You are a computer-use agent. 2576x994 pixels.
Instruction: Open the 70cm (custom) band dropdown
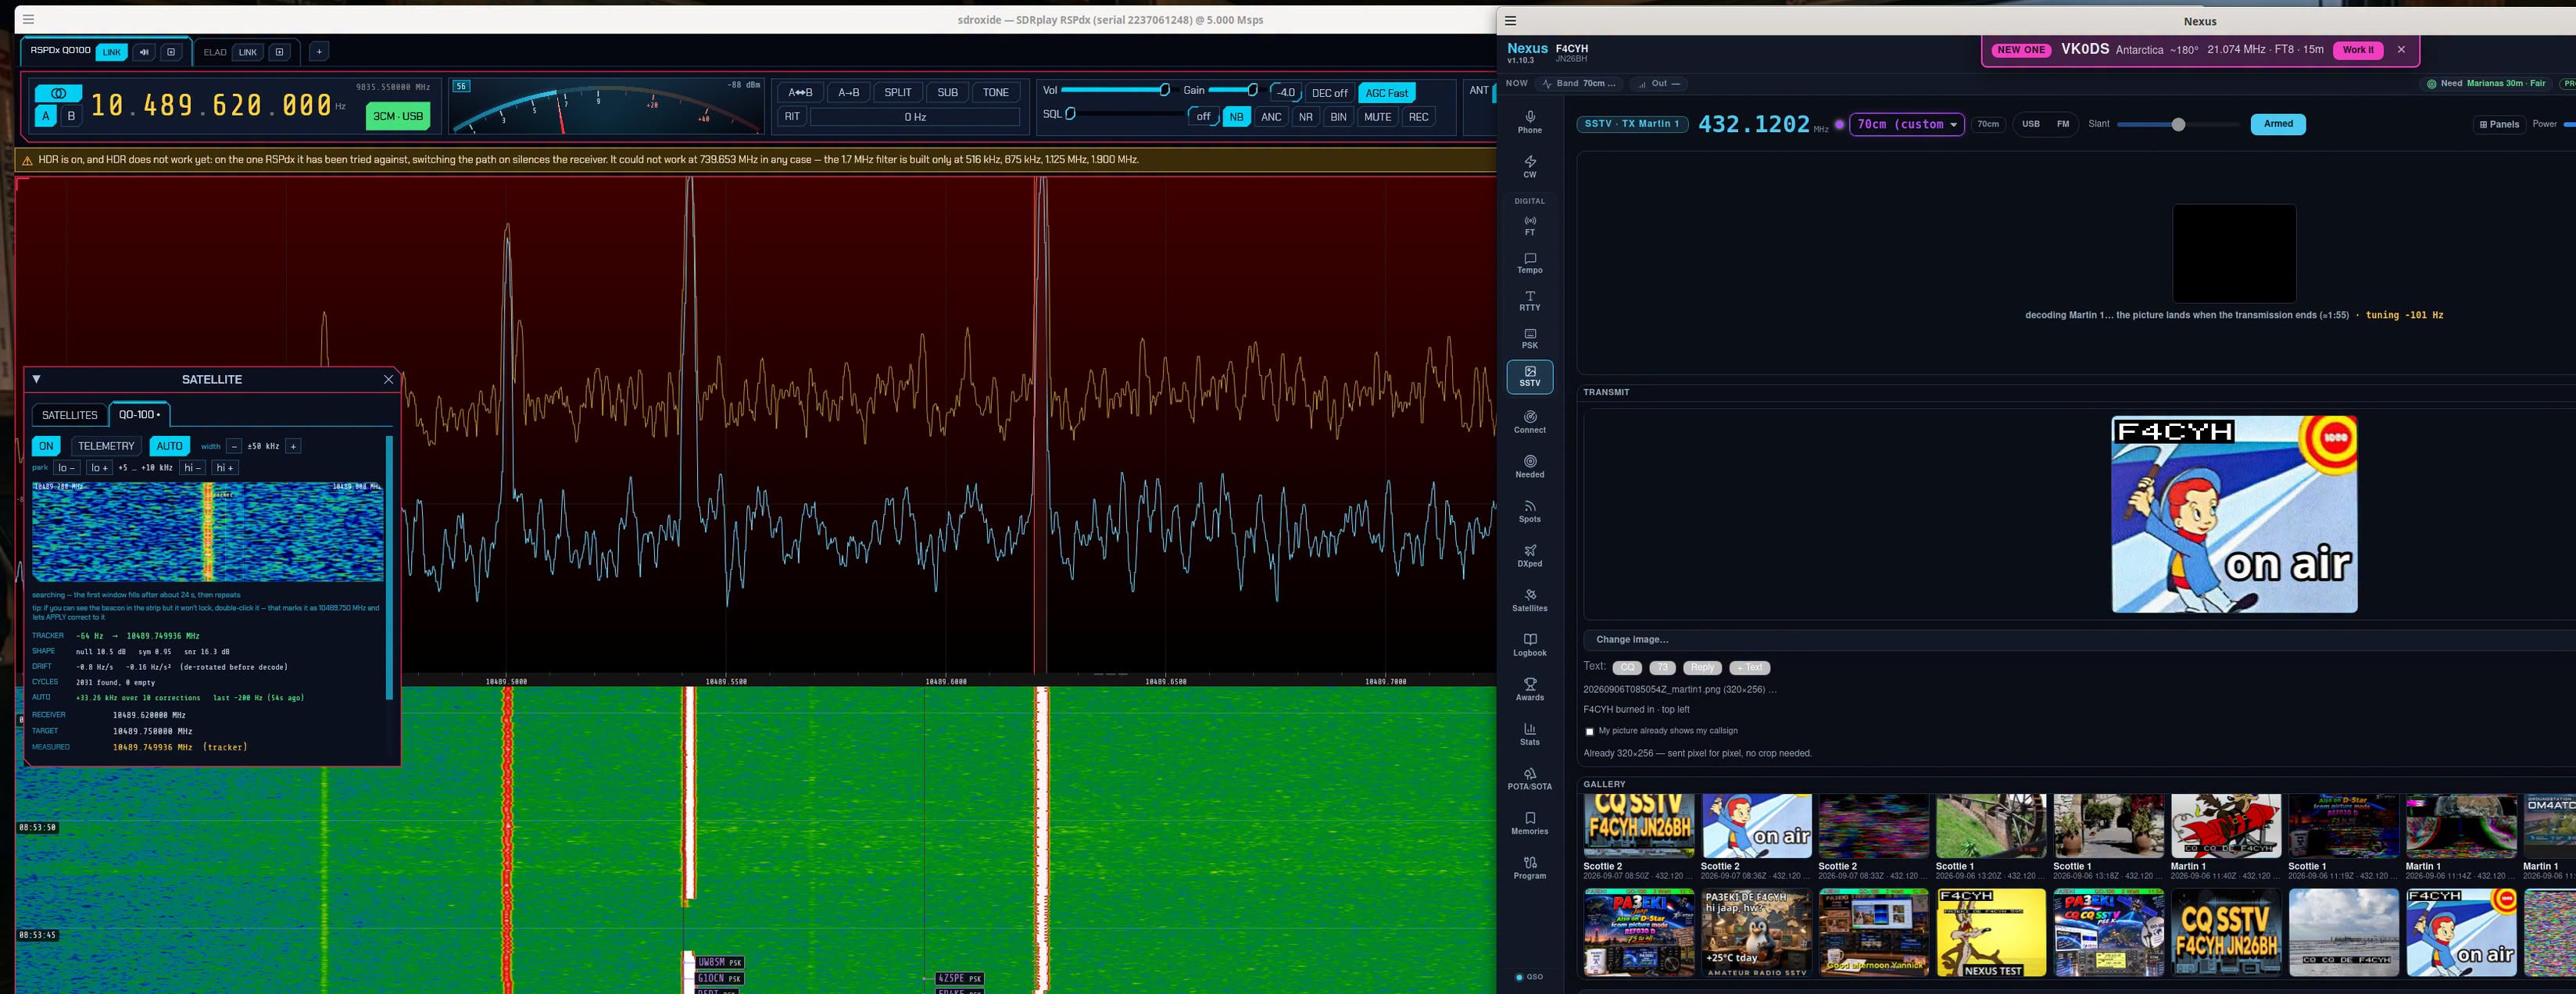pyautogui.click(x=1906, y=124)
